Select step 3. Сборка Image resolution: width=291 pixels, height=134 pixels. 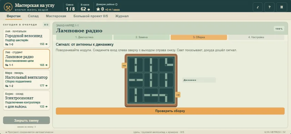(x=199, y=37)
